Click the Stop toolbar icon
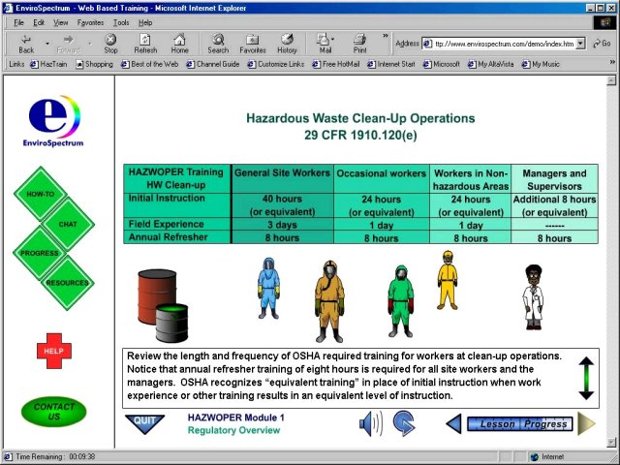 (110, 44)
